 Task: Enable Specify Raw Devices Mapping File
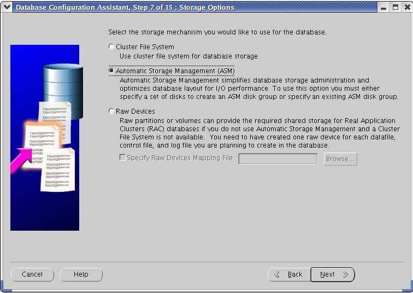122,158
